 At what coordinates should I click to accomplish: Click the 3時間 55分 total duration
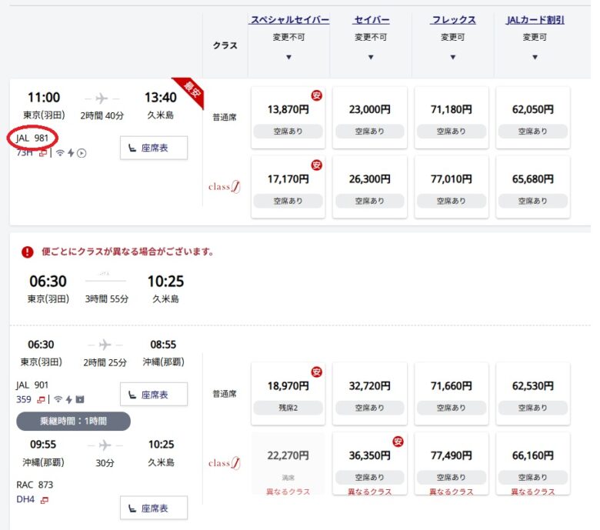pyautogui.click(x=107, y=299)
